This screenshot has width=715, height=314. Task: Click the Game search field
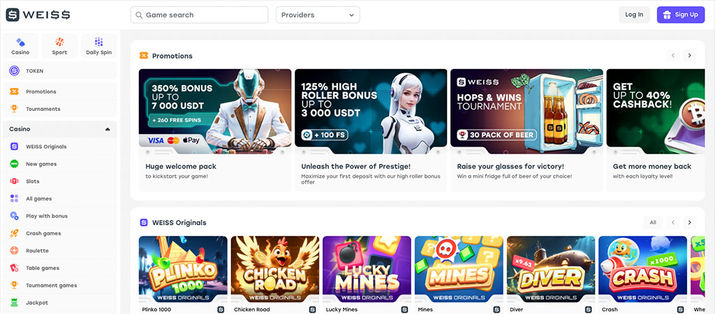[x=199, y=15]
